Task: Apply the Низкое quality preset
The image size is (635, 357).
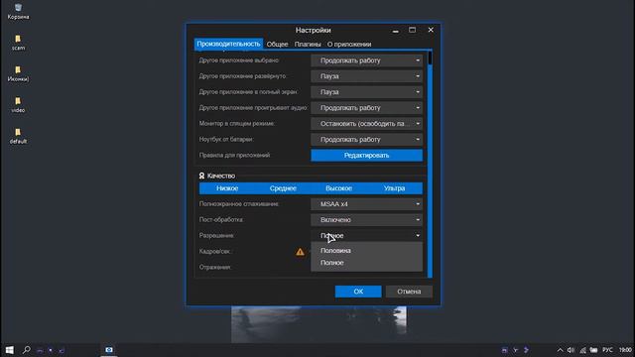Action: [x=227, y=188]
